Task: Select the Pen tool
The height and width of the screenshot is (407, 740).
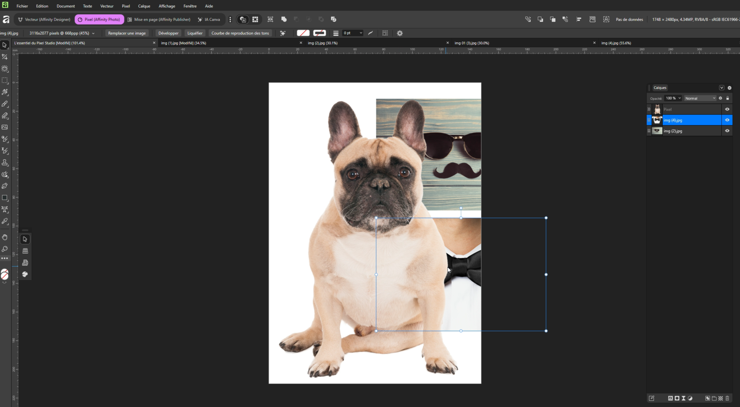Action: pos(5,186)
